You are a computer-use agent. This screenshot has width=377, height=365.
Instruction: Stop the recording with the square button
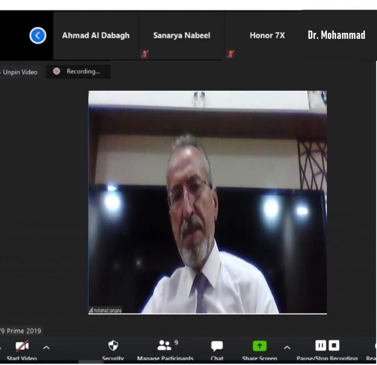(x=334, y=345)
